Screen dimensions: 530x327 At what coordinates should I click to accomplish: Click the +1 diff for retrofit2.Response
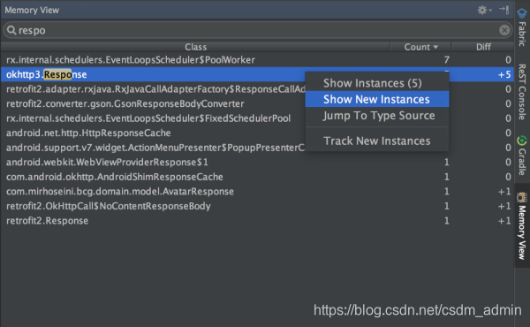[x=504, y=221]
